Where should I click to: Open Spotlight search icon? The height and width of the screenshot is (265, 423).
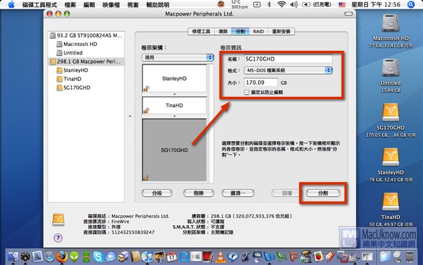[x=411, y=4]
